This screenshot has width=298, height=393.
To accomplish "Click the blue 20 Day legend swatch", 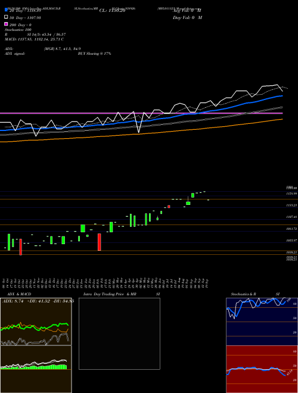I will click(x=6, y=10).
